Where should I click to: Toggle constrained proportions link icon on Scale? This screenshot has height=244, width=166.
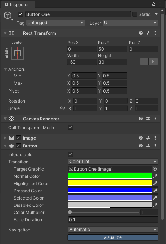(x=63, y=108)
